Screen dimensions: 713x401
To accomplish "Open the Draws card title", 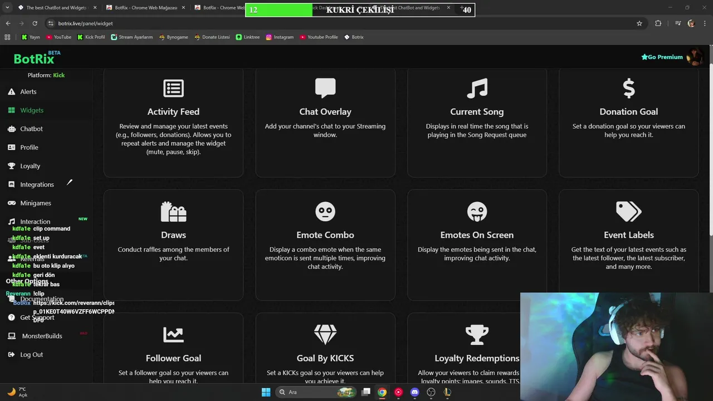I will click(173, 235).
